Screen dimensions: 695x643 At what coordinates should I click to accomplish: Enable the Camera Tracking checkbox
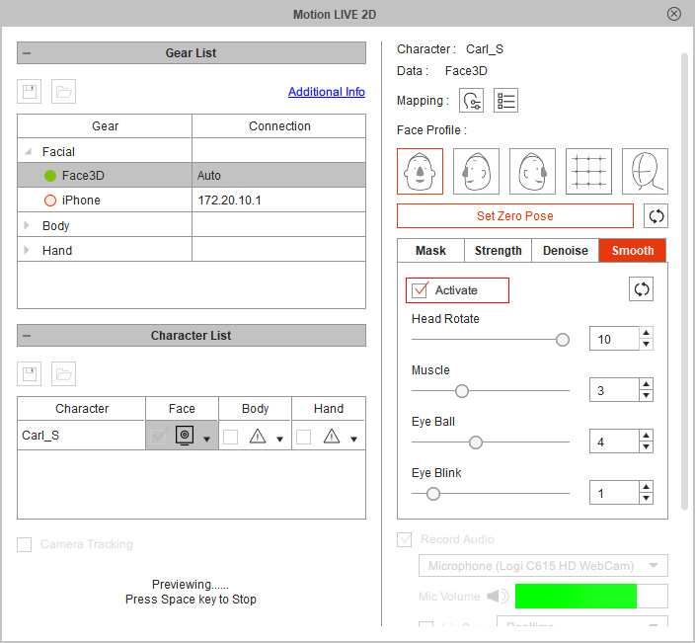pos(25,544)
